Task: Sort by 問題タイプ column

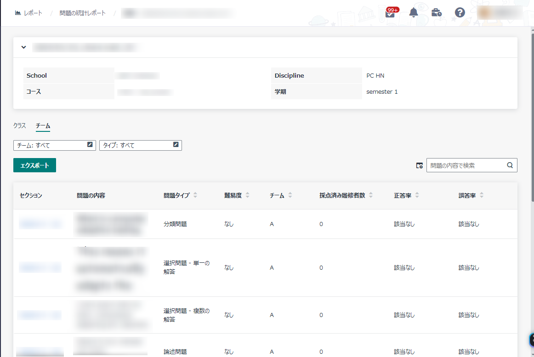Action: pyautogui.click(x=195, y=195)
